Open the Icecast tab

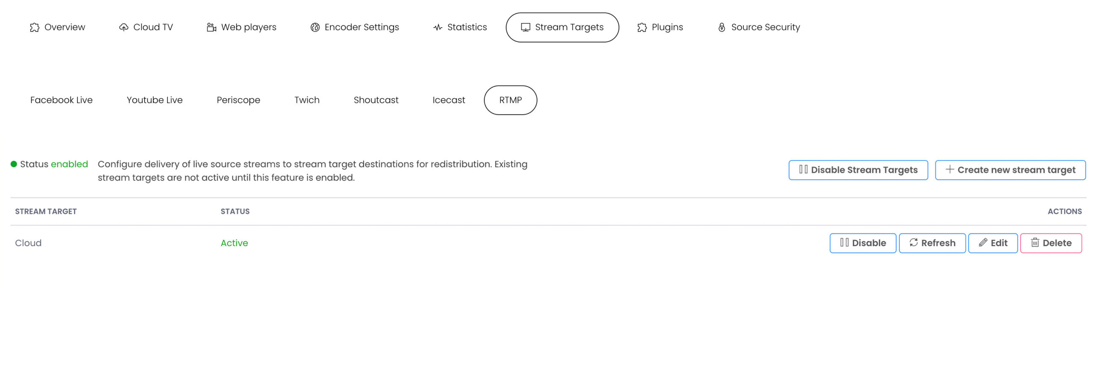click(x=449, y=100)
